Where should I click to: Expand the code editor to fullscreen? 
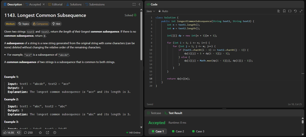coord(301,11)
